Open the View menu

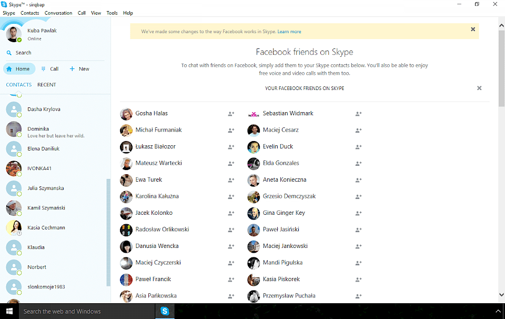pos(96,13)
